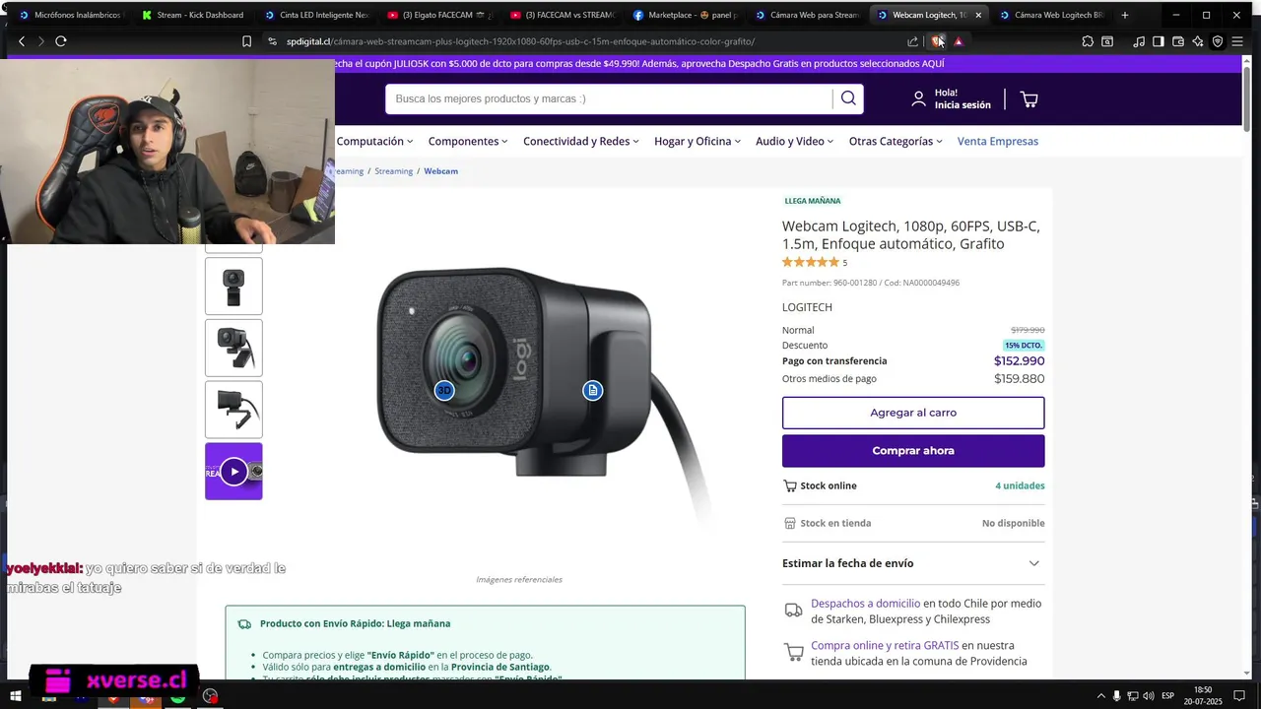Click Inicia sesión link
This screenshot has height=709, width=1261.
[x=962, y=105]
